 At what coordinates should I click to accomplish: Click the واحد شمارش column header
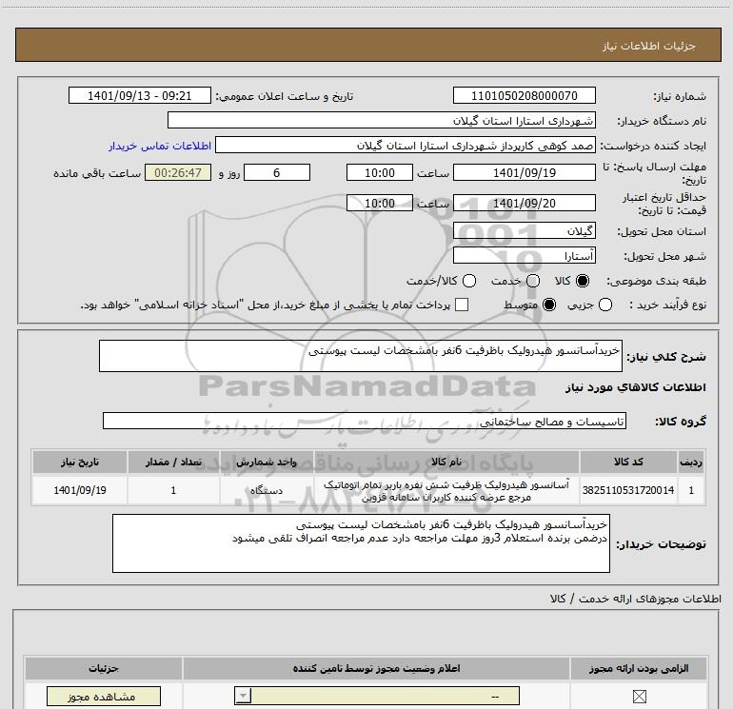[x=267, y=462]
